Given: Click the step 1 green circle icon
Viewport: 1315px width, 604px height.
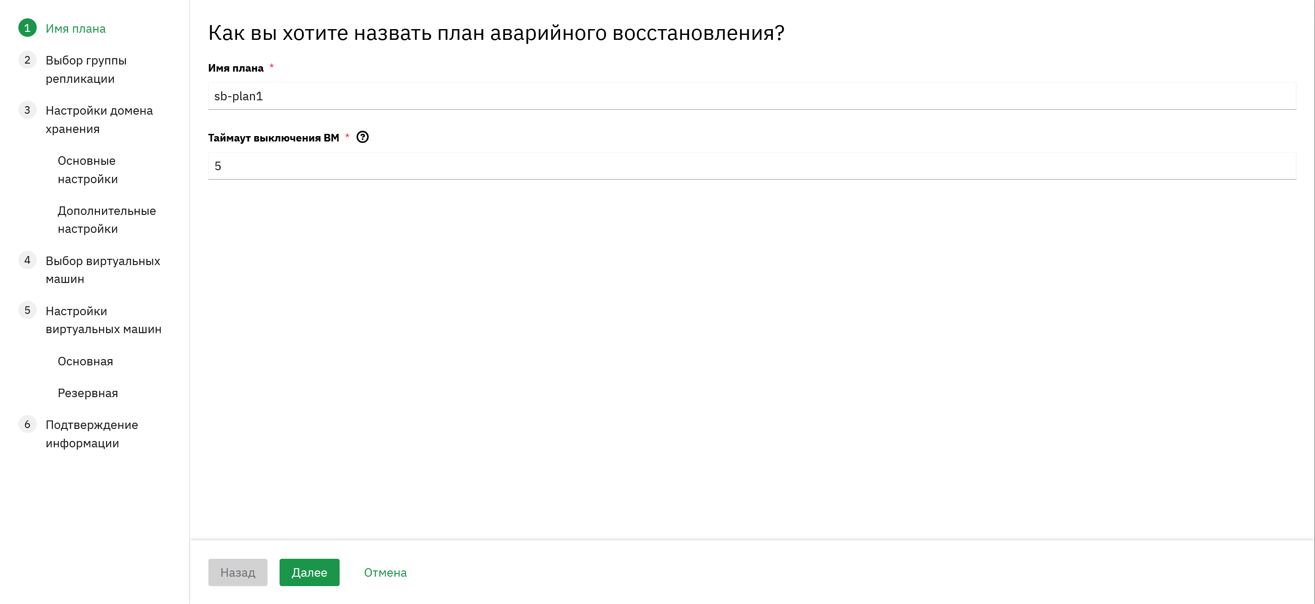Looking at the screenshot, I should click(x=28, y=28).
